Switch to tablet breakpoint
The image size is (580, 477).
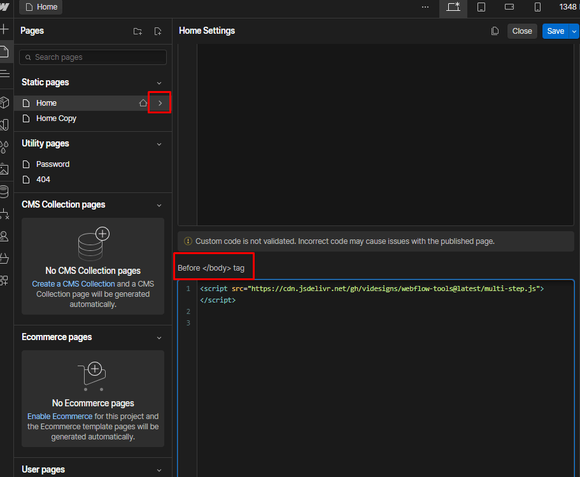coord(481,6)
